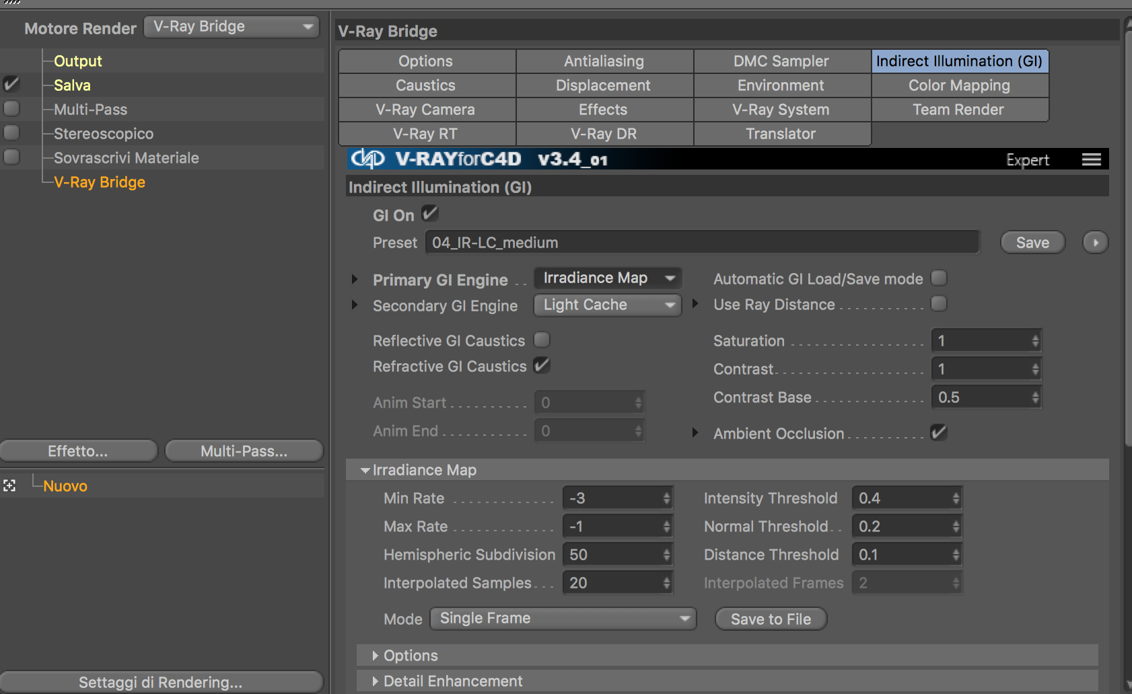Toggle the Ambient Occlusion checkbox
Image resolution: width=1132 pixels, height=694 pixels.
939,432
